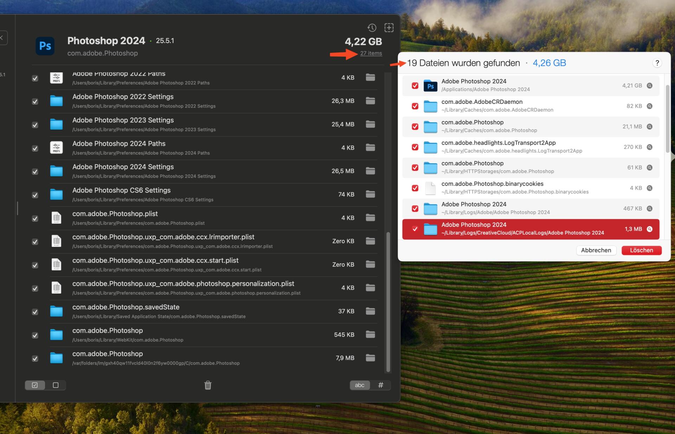Image resolution: width=675 pixels, height=434 pixels.
Task: Uncheck Adobe Photoshop 2022 Settings
Action: click(x=35, y=102)
